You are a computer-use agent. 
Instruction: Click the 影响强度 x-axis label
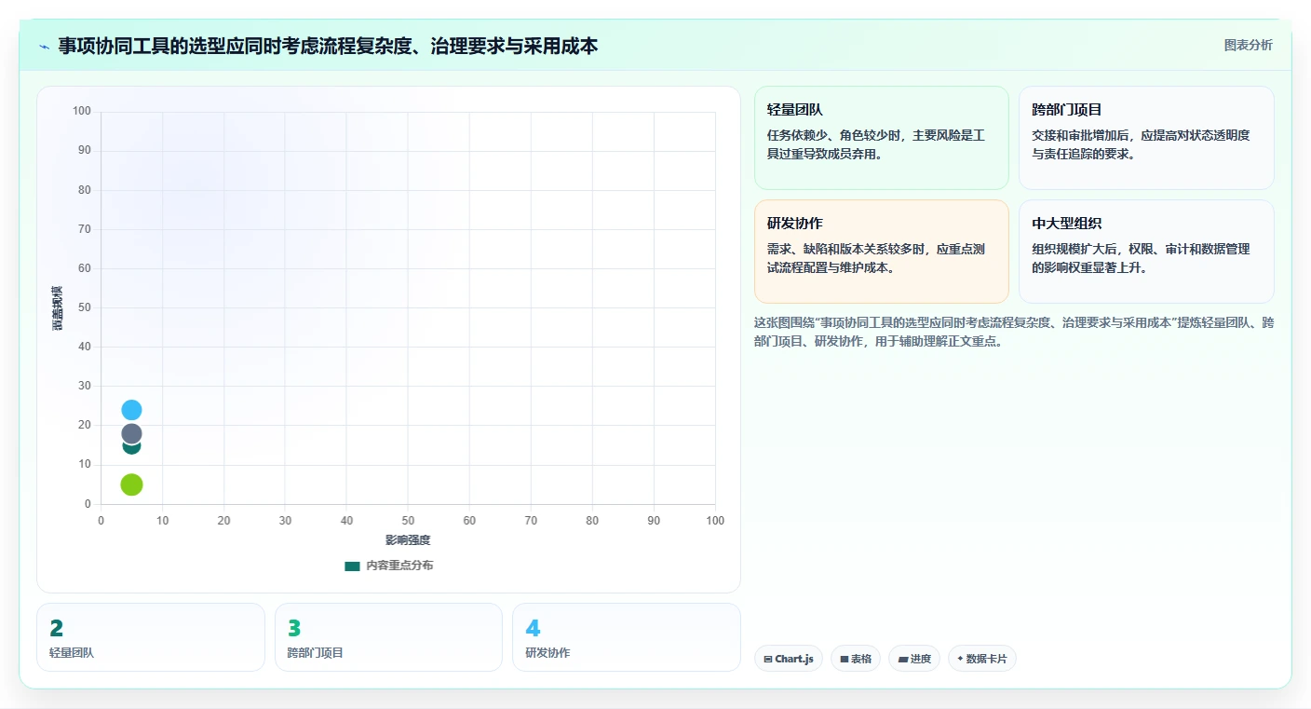[x=408, y=540]
